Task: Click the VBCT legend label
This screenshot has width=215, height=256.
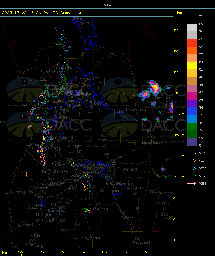Action: (203, 168)
